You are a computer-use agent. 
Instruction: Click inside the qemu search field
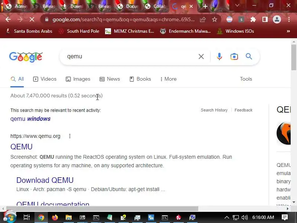coord(131,56)
